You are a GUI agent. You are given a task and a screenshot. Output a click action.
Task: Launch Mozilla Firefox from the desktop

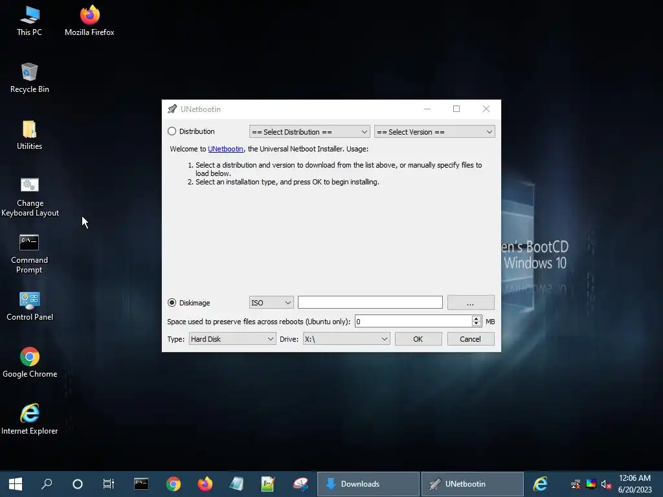89,21
